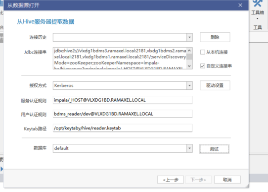Screen dimensions: 268x192
Task: Click into the 用户认证规则 field
Action: [x=123, y=114]
